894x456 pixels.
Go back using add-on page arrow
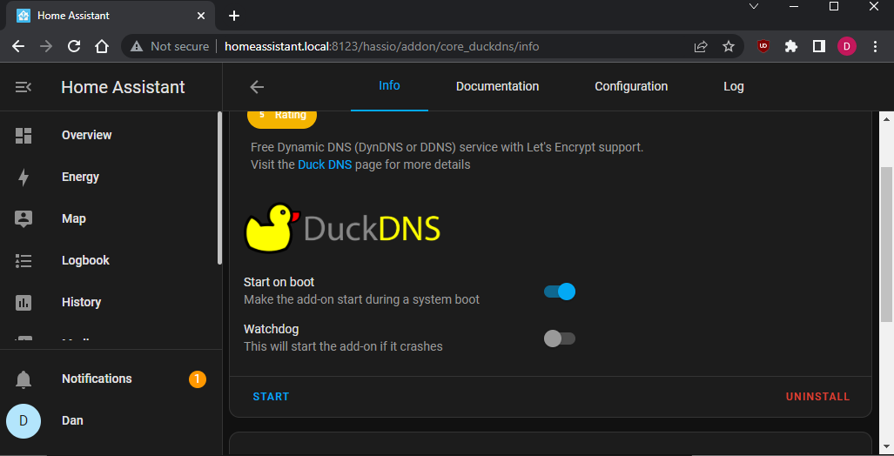tap(257, 87)
